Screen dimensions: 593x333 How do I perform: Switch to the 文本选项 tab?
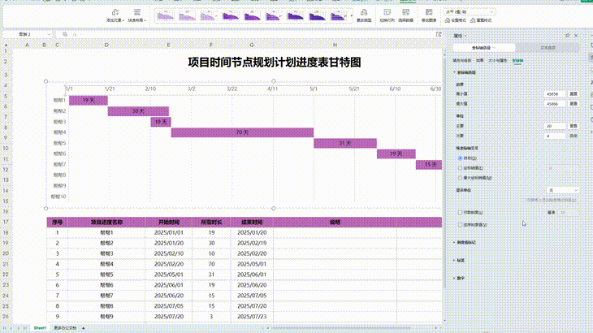[x=548, y=48]
